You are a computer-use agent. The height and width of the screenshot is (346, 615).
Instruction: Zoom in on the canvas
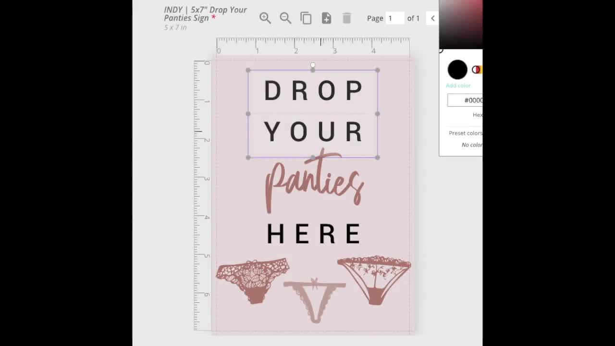(x=265, y=18)
